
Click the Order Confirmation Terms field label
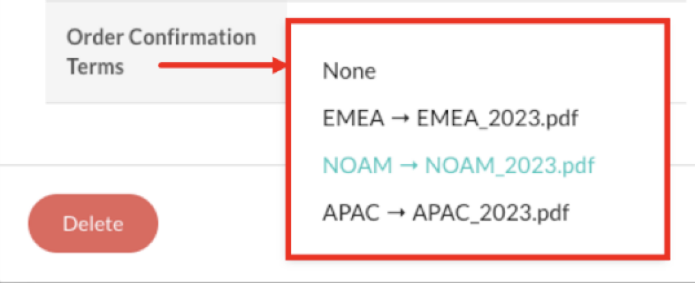161,52
